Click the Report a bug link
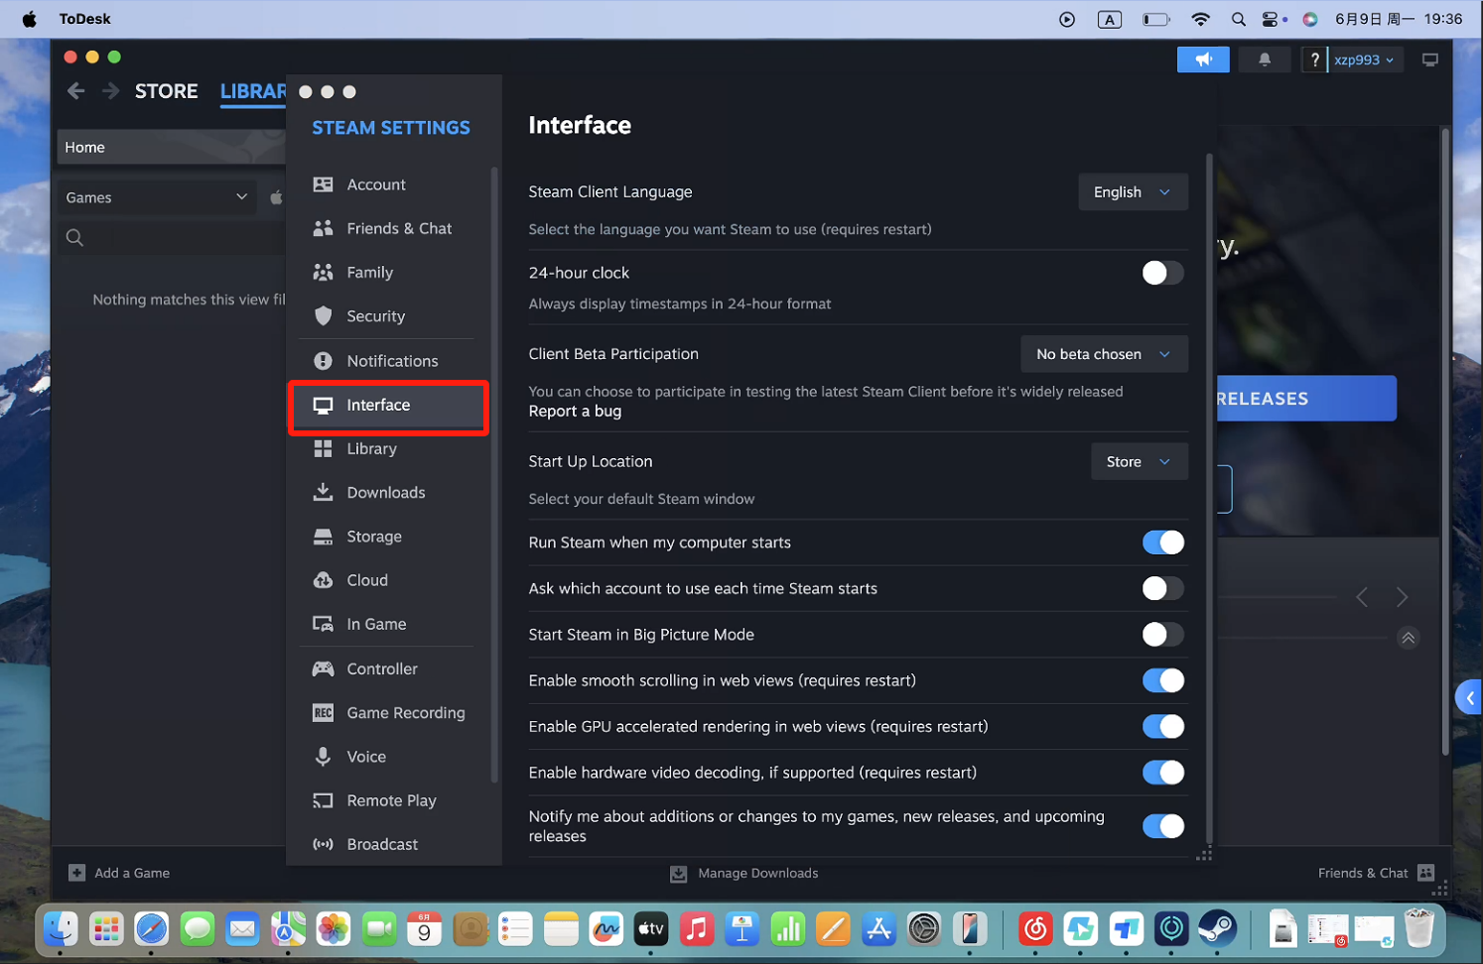 (575, 412)
